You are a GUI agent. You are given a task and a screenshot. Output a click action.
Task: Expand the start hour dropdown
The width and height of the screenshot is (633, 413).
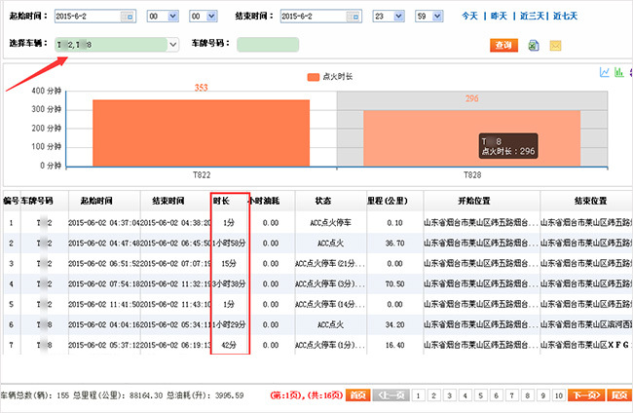172,17
